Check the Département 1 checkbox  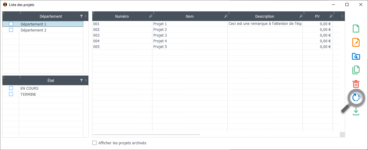(x=11, y=24)
